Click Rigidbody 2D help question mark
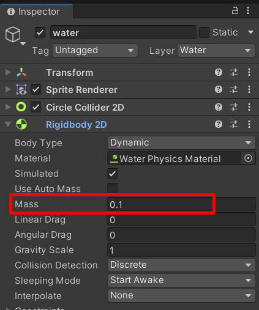Screen dimensions: 259x310 [219, 124]
